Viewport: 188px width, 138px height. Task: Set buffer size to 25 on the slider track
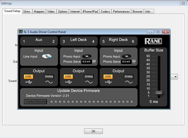coord(159,77)
